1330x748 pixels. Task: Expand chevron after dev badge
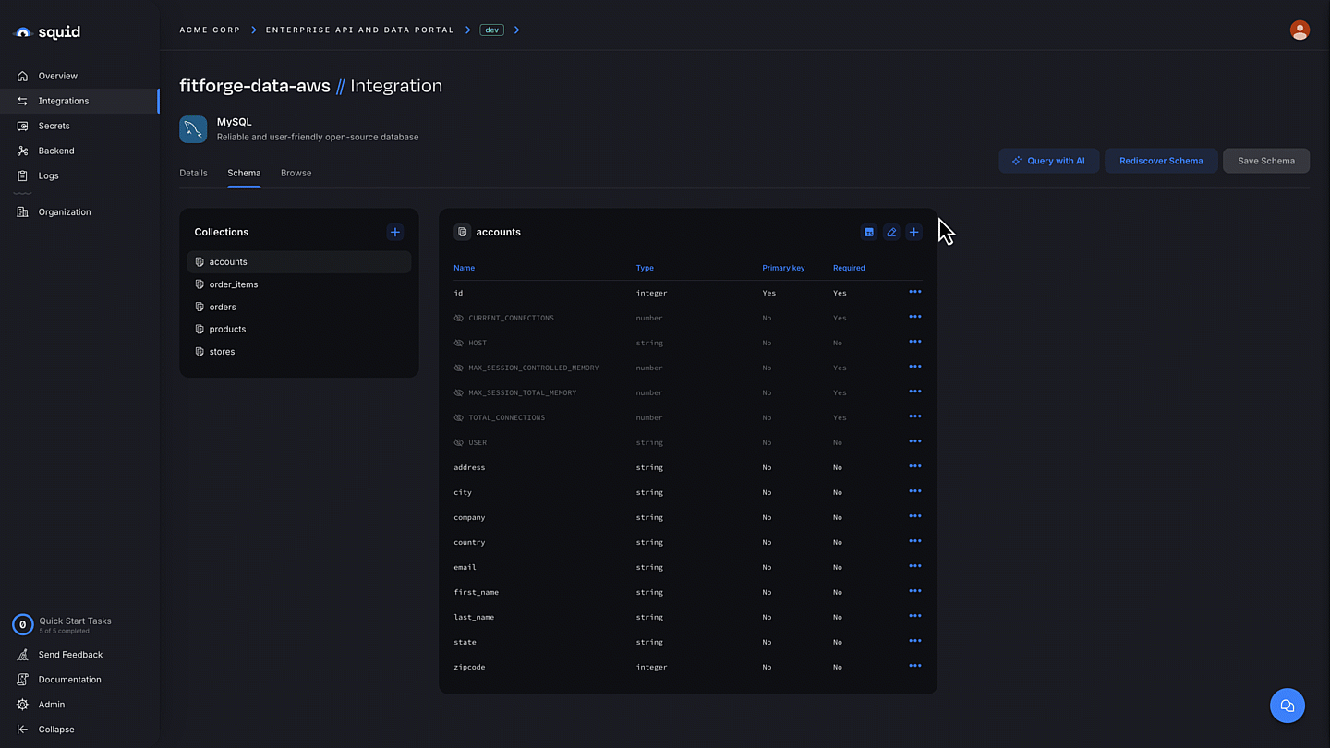516,30
